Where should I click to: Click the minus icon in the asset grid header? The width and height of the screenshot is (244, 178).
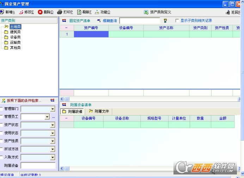(66, 28)
